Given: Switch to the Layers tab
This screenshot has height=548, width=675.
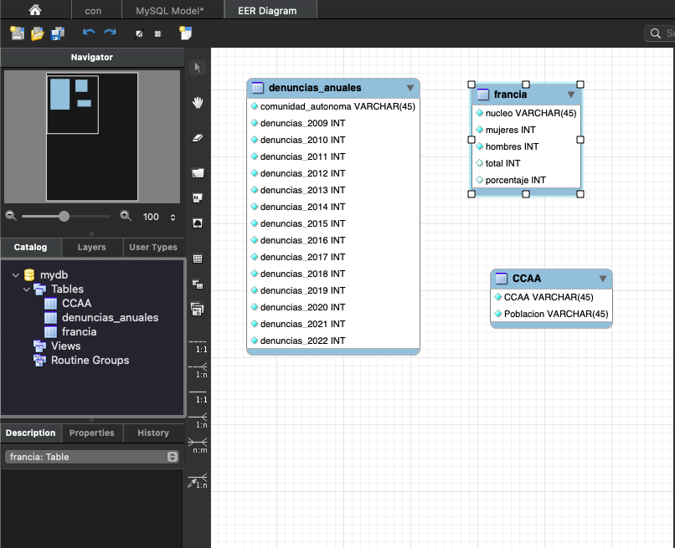Looking at the screenshot, I should [x=91, y=248].
